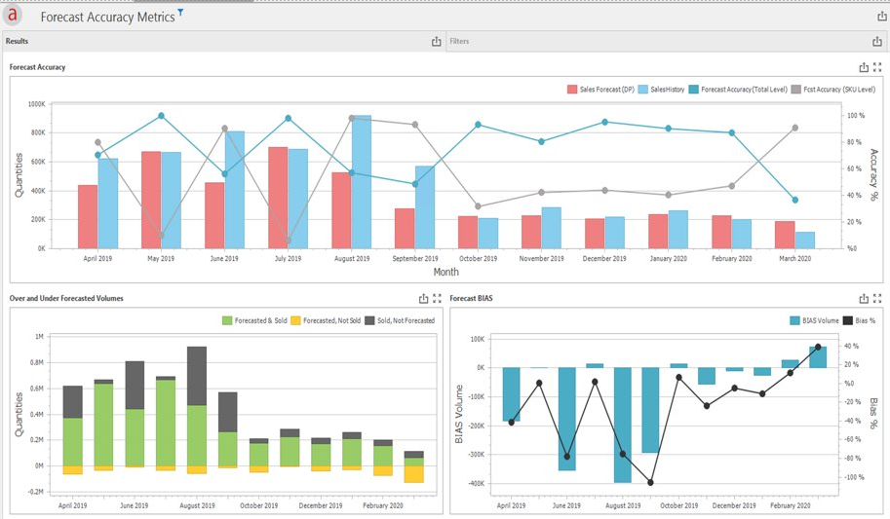The width and height of the screenshot is (890, 519).
Task: Export the Over and Under Forecasted Volumes chart
Action: [x=423, y=299]
